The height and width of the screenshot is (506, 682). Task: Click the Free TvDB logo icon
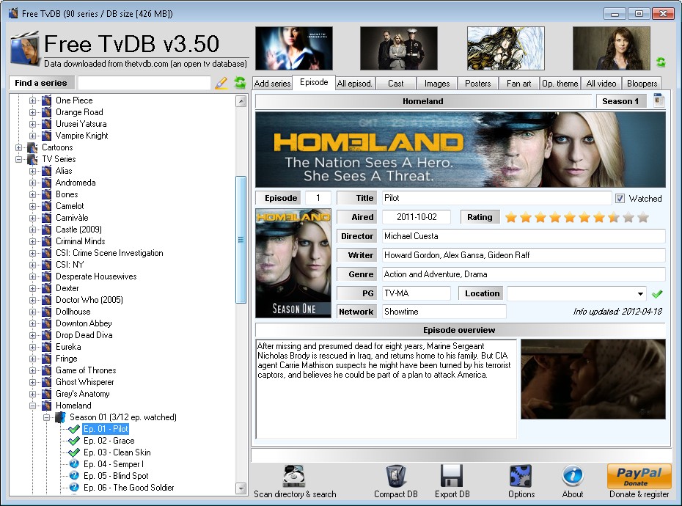pos(25,50)
